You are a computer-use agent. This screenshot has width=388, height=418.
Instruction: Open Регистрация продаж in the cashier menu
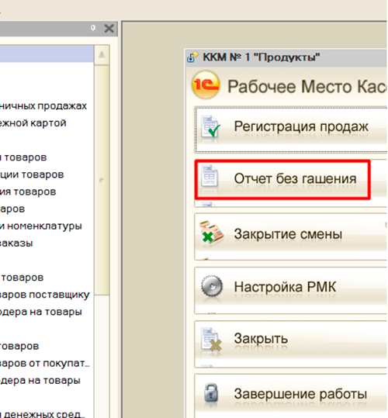[x=291, y=130]
